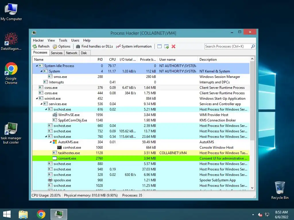Open the Help menu
This screenshot has width=294, height=220.
tap(87, 40)
